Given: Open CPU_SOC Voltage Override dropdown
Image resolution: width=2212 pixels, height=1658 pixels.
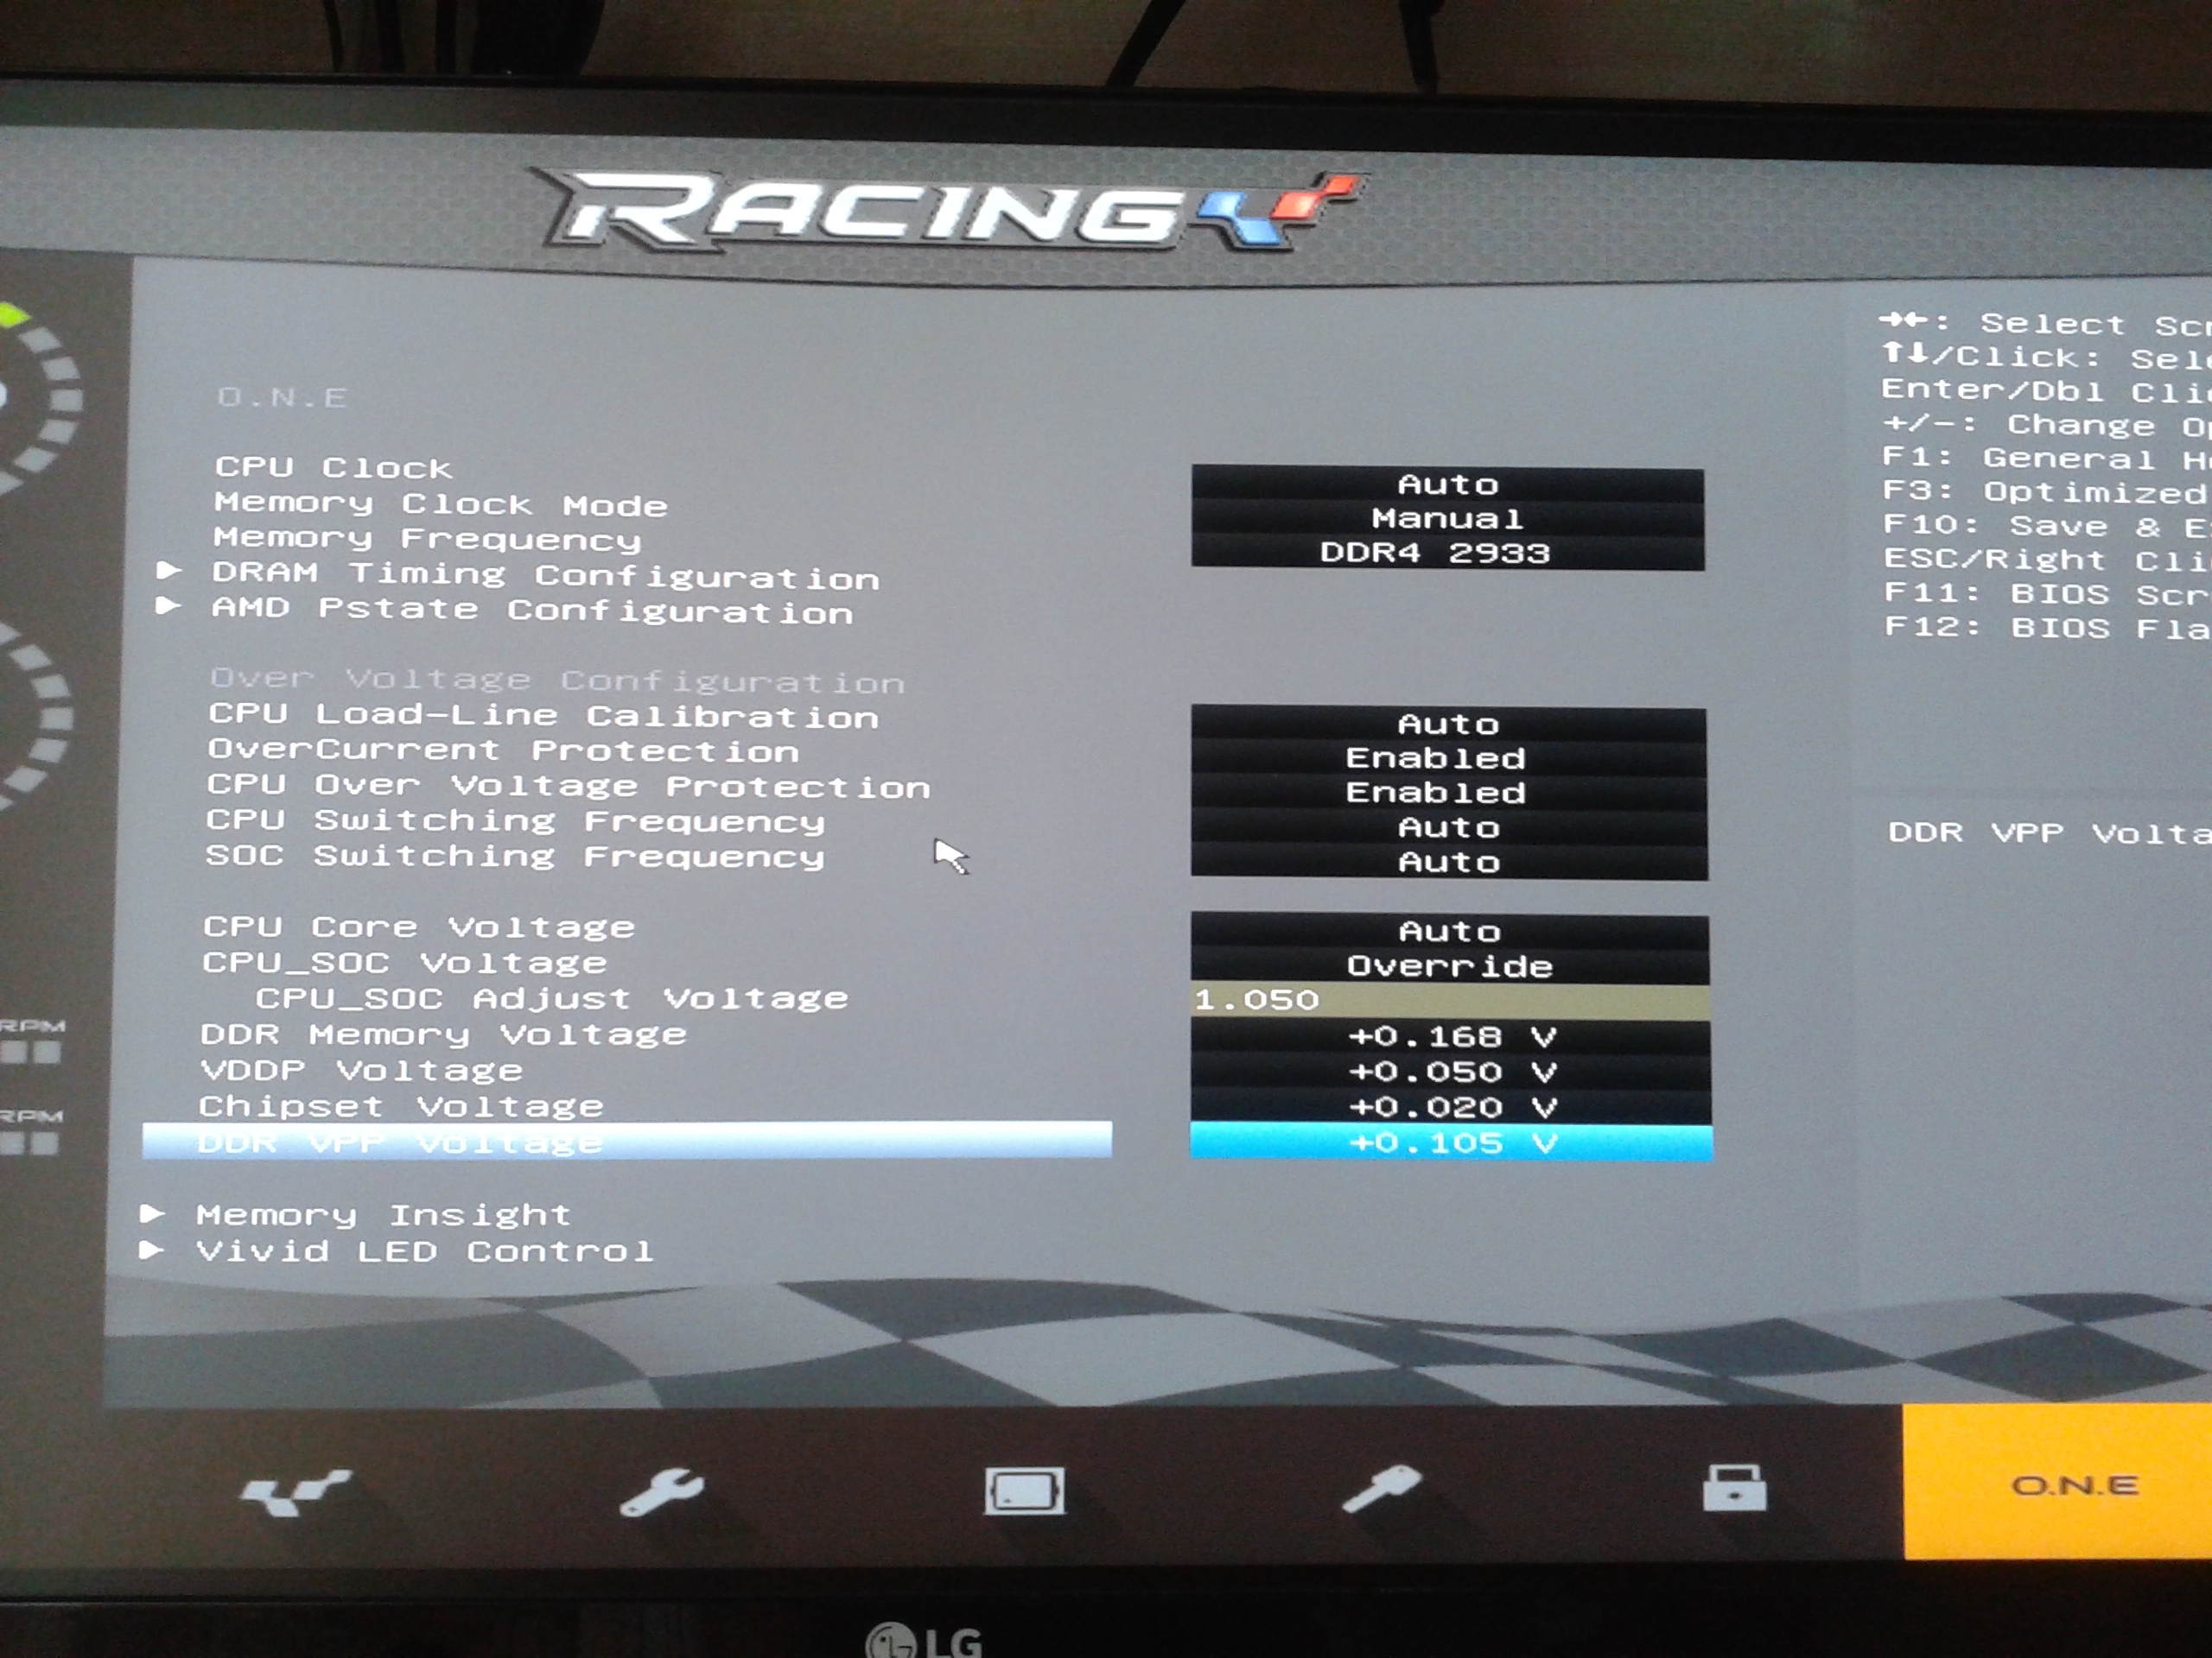Looking at the screenshot, I should 1449,966.
